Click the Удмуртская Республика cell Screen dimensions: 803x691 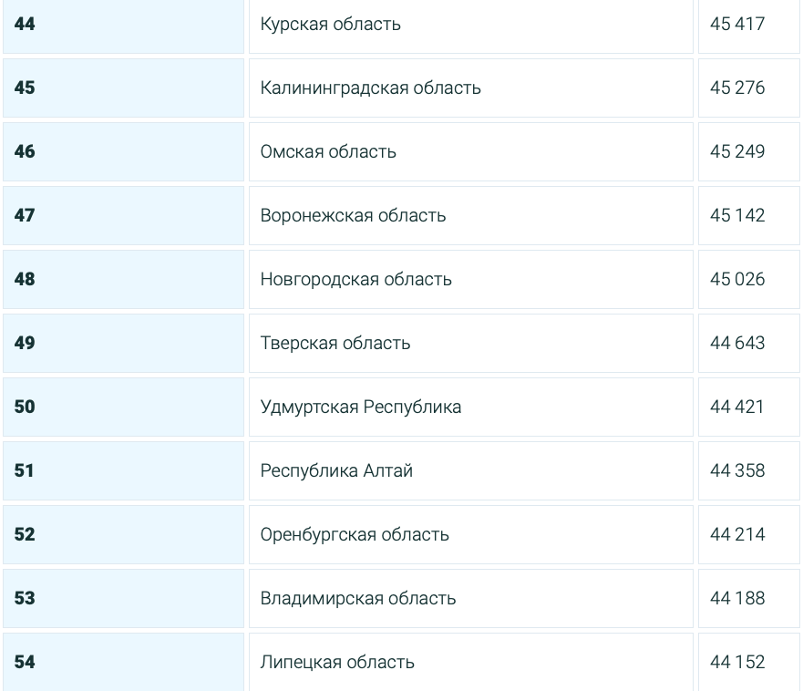coord(361,407)
